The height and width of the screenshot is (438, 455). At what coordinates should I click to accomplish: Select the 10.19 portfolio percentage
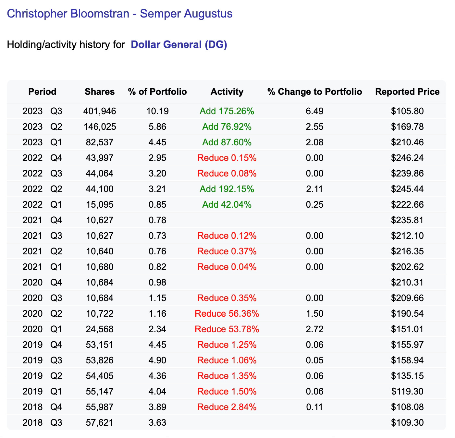157,111
